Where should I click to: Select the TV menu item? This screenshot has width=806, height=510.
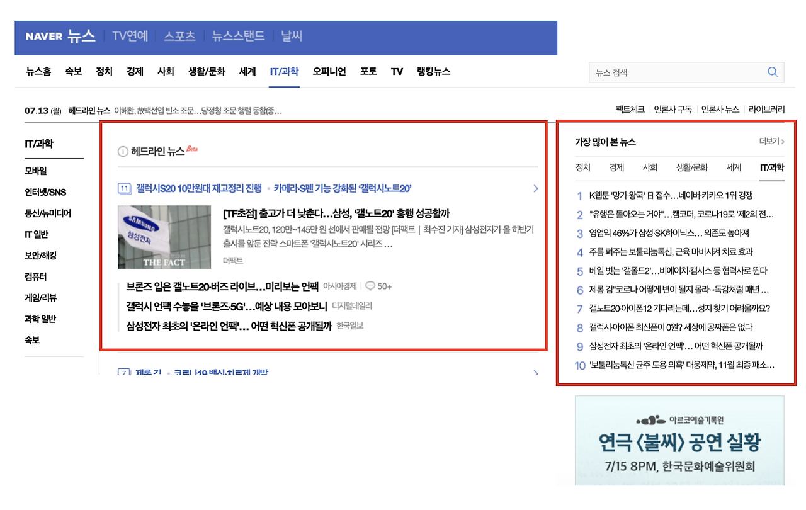pyautogui.click(x=397, y=71)
